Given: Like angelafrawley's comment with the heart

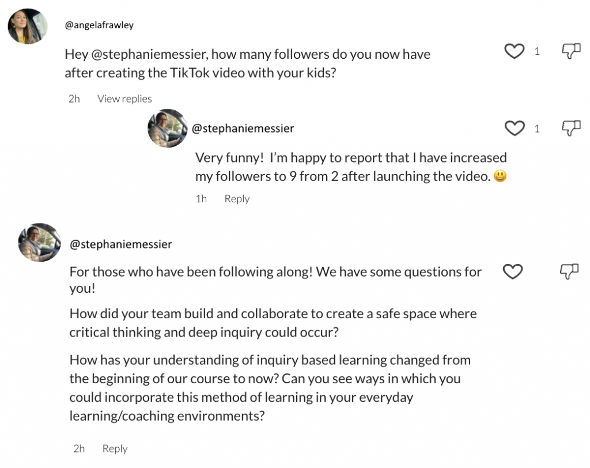Looking at the screenshot, I should point(514,51).
